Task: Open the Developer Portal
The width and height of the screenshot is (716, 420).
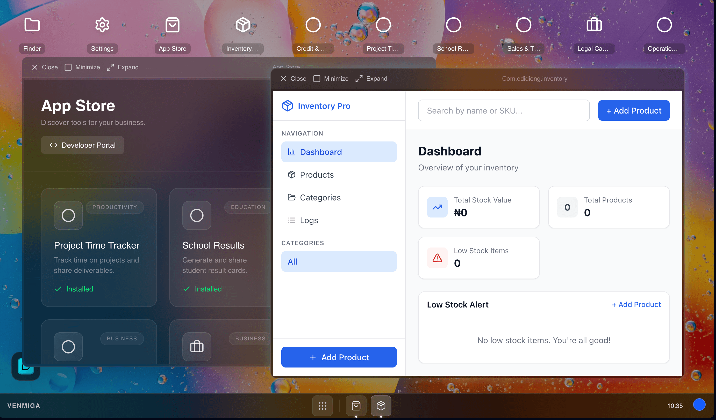Action: click(x=82, y=145)
